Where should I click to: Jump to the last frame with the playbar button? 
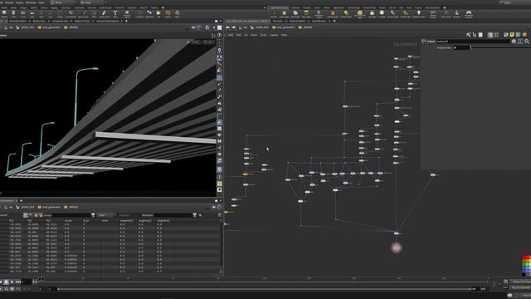coord(18,282)
